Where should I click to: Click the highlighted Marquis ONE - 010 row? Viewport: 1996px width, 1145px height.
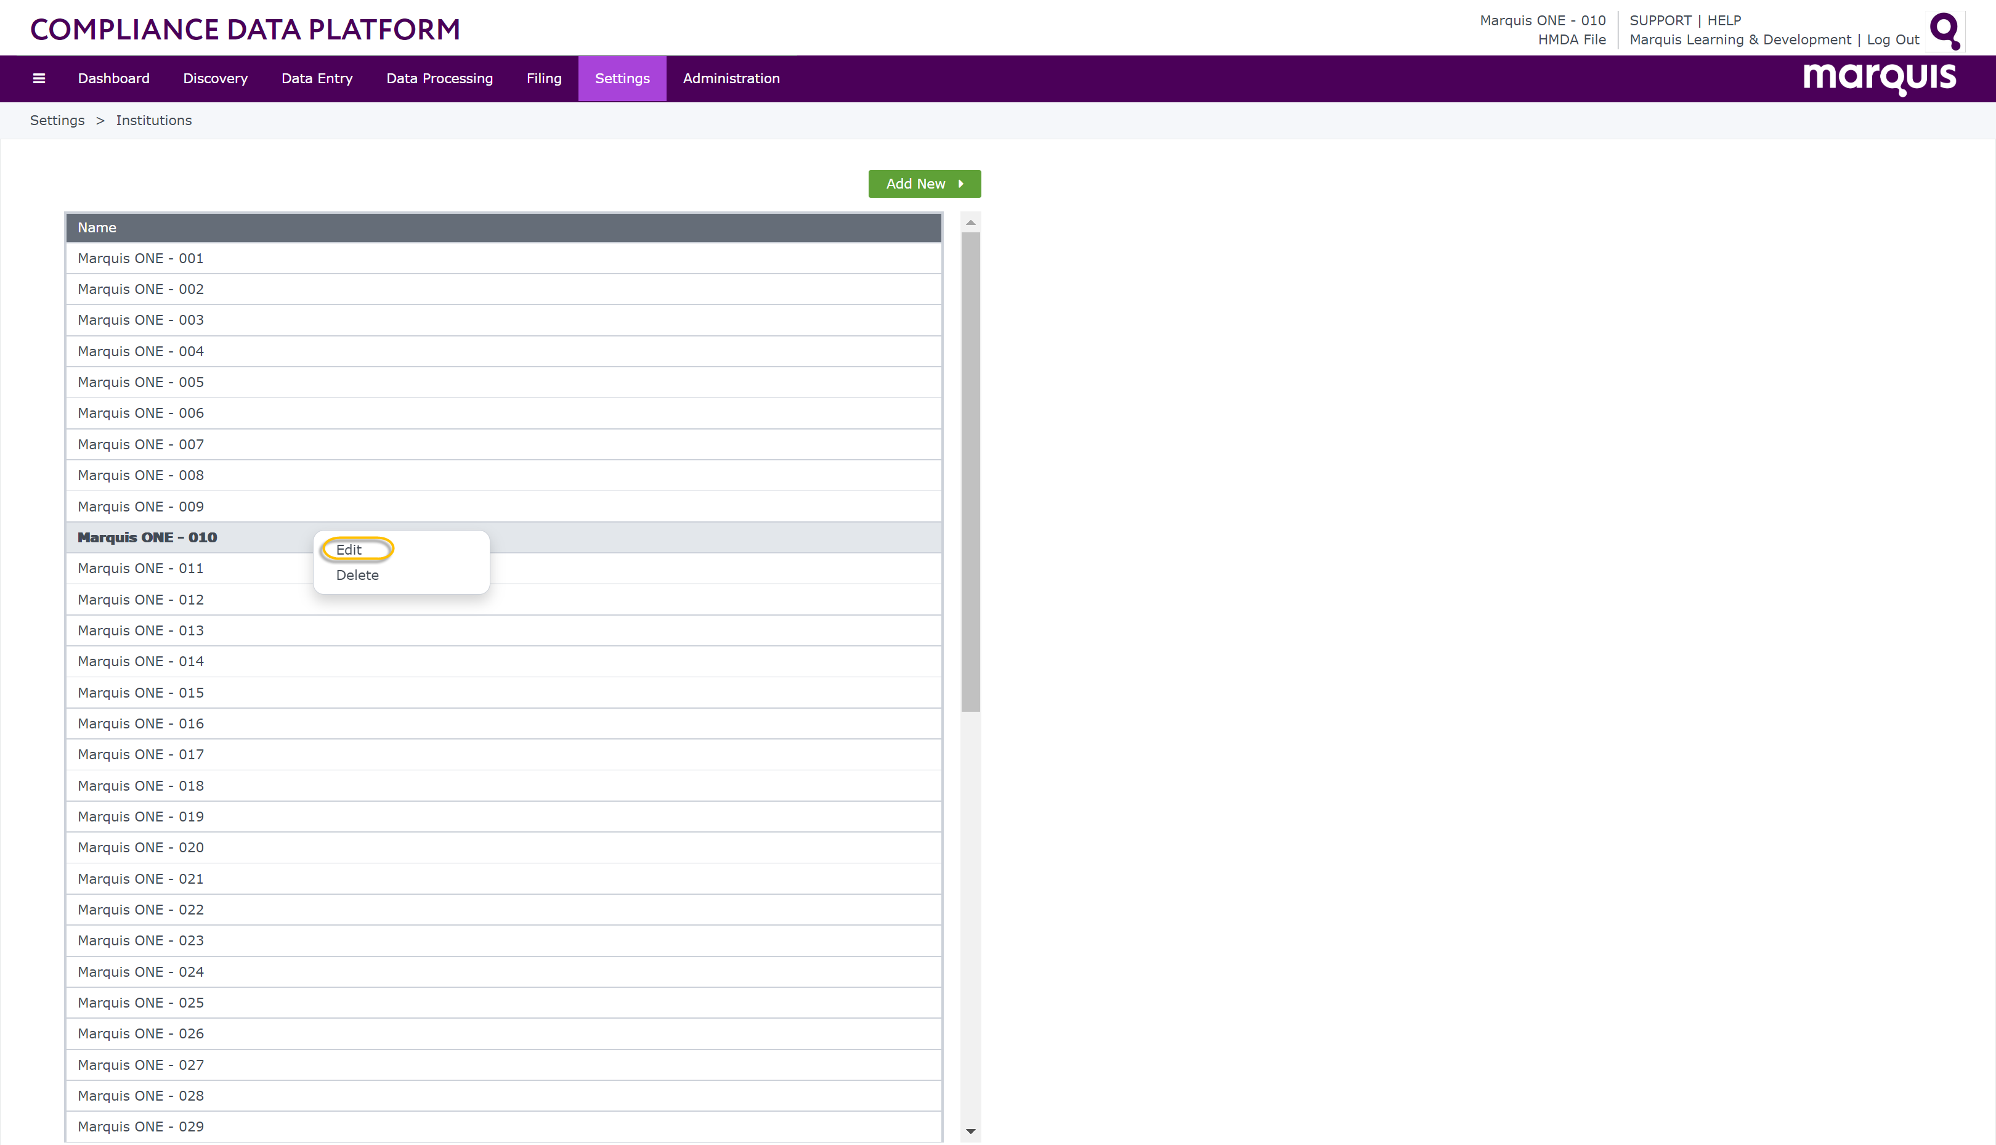(x=504, y=538)
